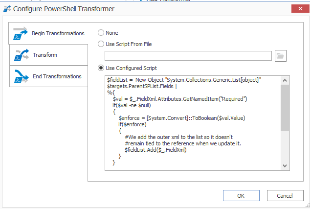Click the End Transformations arrow icon
Viewport: 310px width, 209px height.
(21, 76)
